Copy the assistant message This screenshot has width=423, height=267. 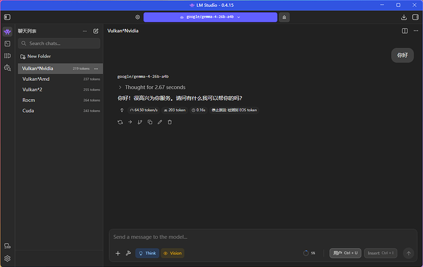click(x=150, y=122)
